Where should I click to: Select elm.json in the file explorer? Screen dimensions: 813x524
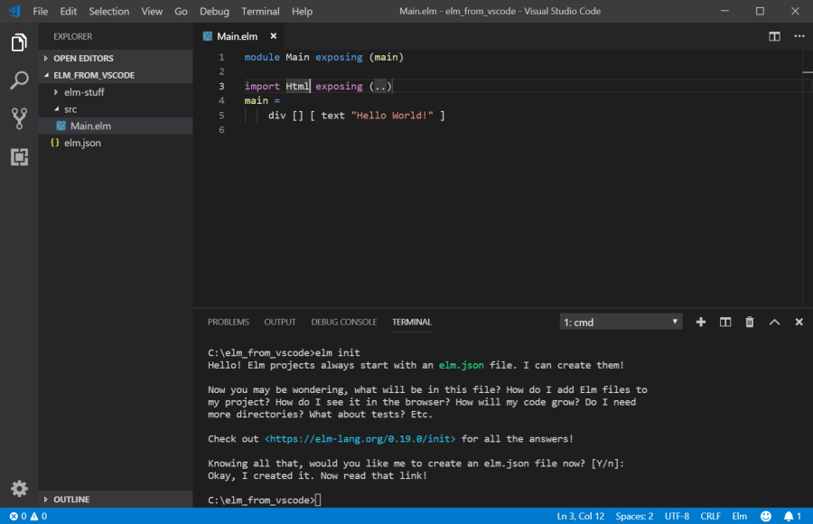82,143
